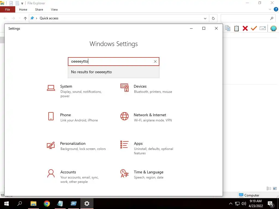Open the Phone settings icon
This screenshot has height=209, width=279.
pos(51,116)
